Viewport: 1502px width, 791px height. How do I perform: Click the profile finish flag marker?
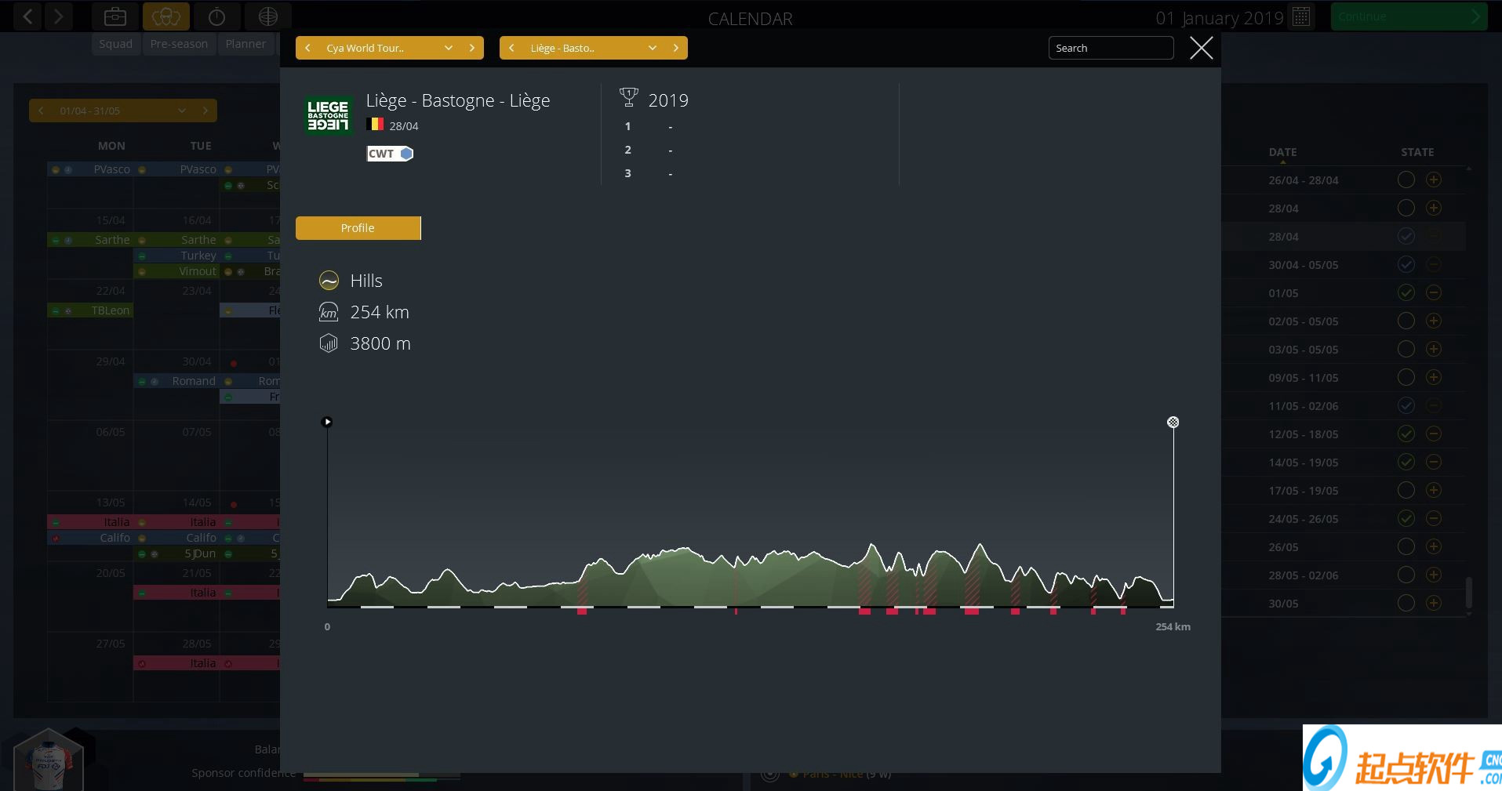tap(1173, 422)
